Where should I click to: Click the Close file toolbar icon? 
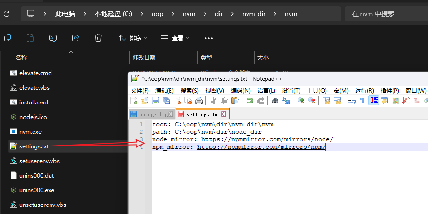point(178,101)
